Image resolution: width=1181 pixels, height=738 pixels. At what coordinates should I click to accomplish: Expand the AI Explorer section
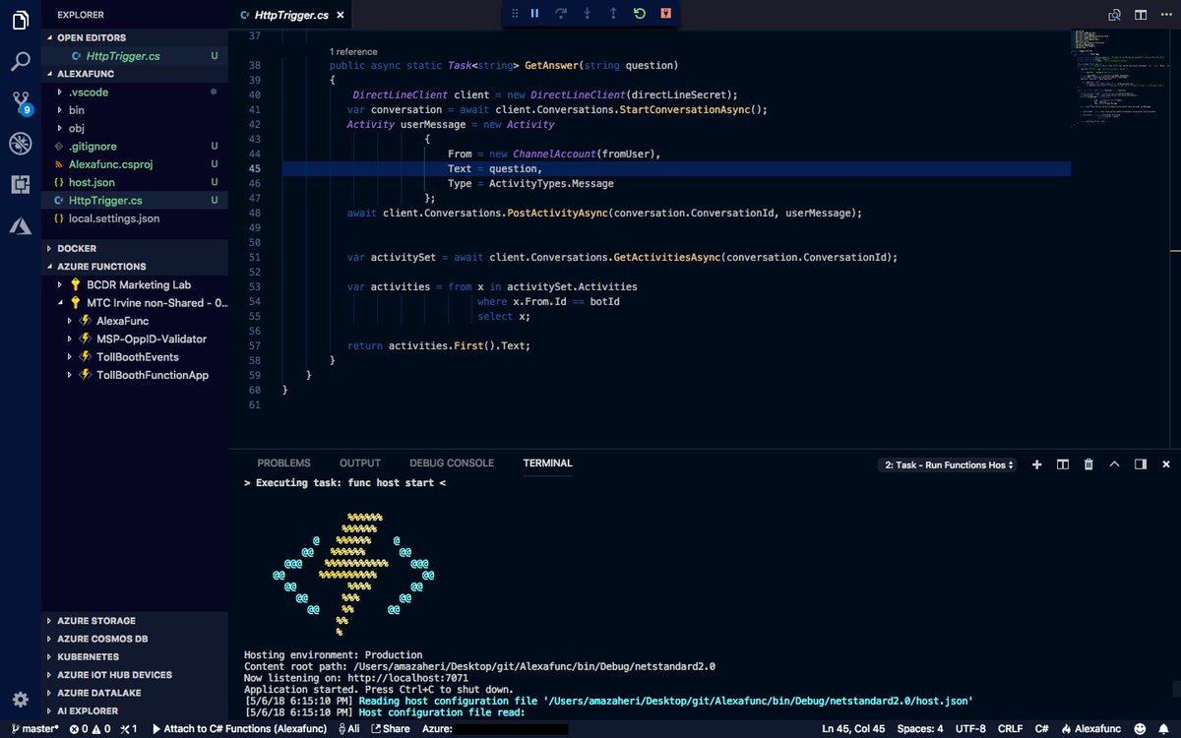(135, 710)
